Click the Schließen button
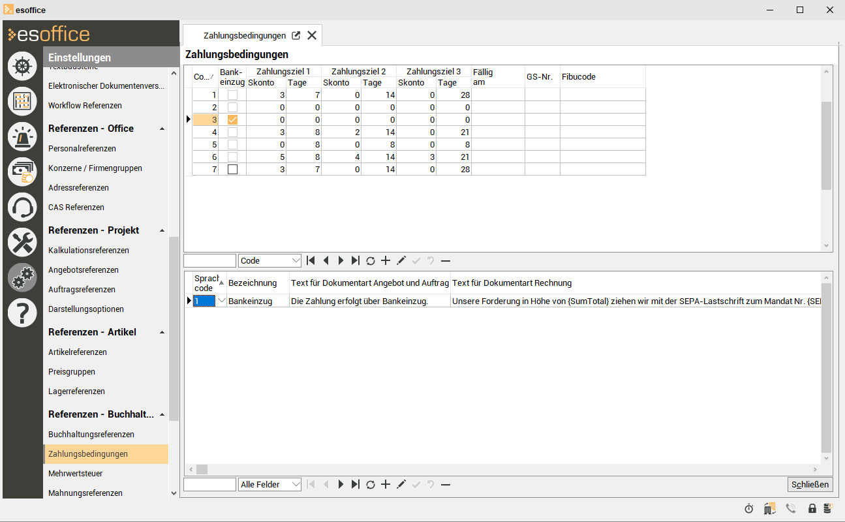The width and height of the screenshot is (845, 522). 810,484
